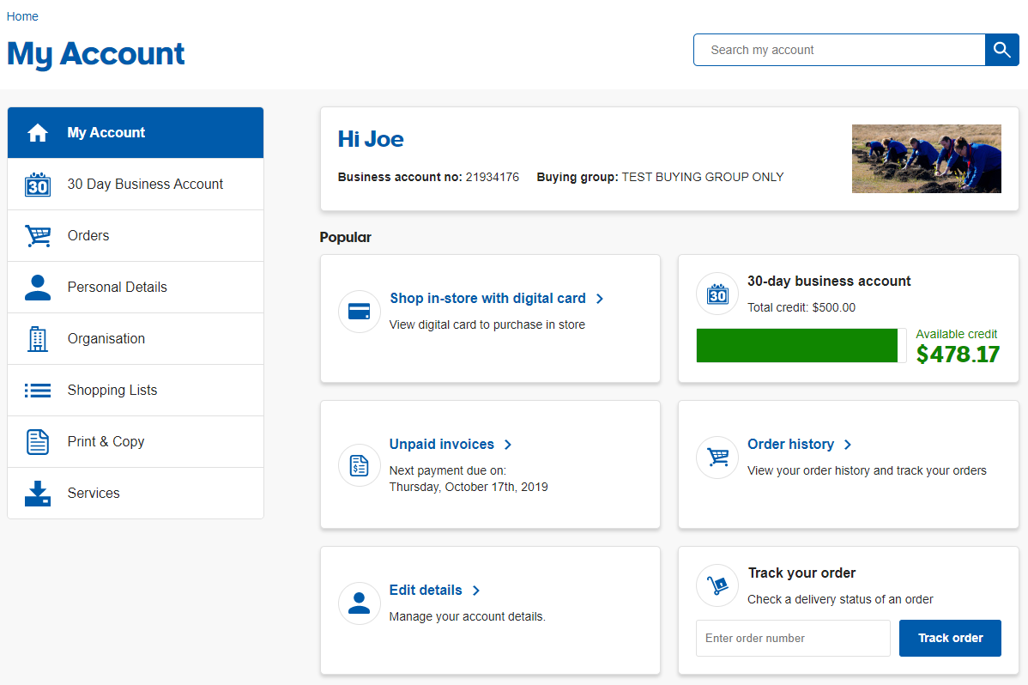Click the Shopping Lists list icon
This screenshot has width=1028, height=685.
(x=38, y=390)
